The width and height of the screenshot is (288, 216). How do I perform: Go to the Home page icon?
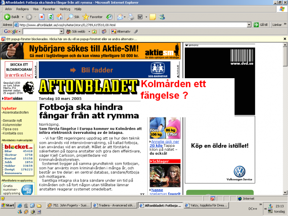(60, 17)
